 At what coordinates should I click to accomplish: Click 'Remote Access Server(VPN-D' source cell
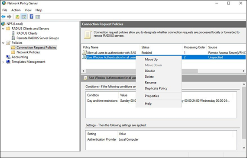click(x=227, y=53)
